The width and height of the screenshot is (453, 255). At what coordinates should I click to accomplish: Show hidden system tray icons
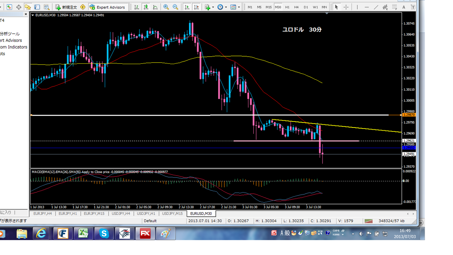[353, 234]
